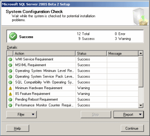
Task: Click success icon beside Pending Reboot Requirement
Action: point(10,99)
